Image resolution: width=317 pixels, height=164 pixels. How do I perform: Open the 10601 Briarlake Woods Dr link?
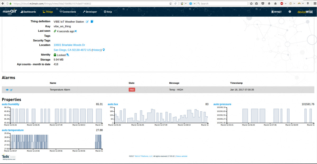(x=69, y=45)
